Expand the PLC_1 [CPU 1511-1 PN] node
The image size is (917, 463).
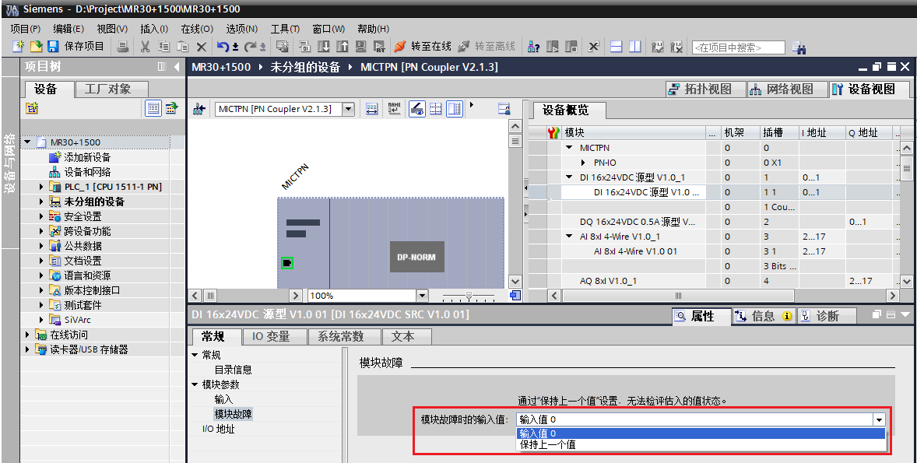[42, 187]
